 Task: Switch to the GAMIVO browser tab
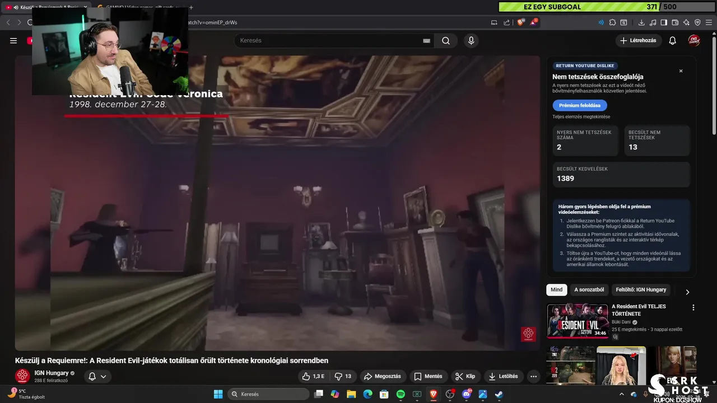point(139,7)
